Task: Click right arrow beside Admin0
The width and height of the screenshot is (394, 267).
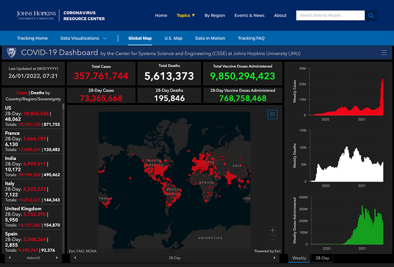Action: pos(57,258)
